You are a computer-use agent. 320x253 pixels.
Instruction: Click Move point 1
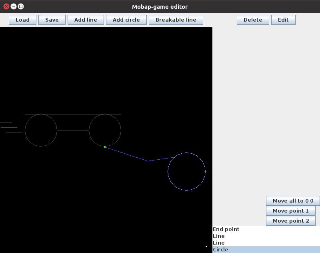(x=291, y=211)
